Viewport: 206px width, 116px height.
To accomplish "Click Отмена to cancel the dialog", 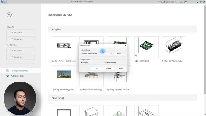I will point(108,68).
